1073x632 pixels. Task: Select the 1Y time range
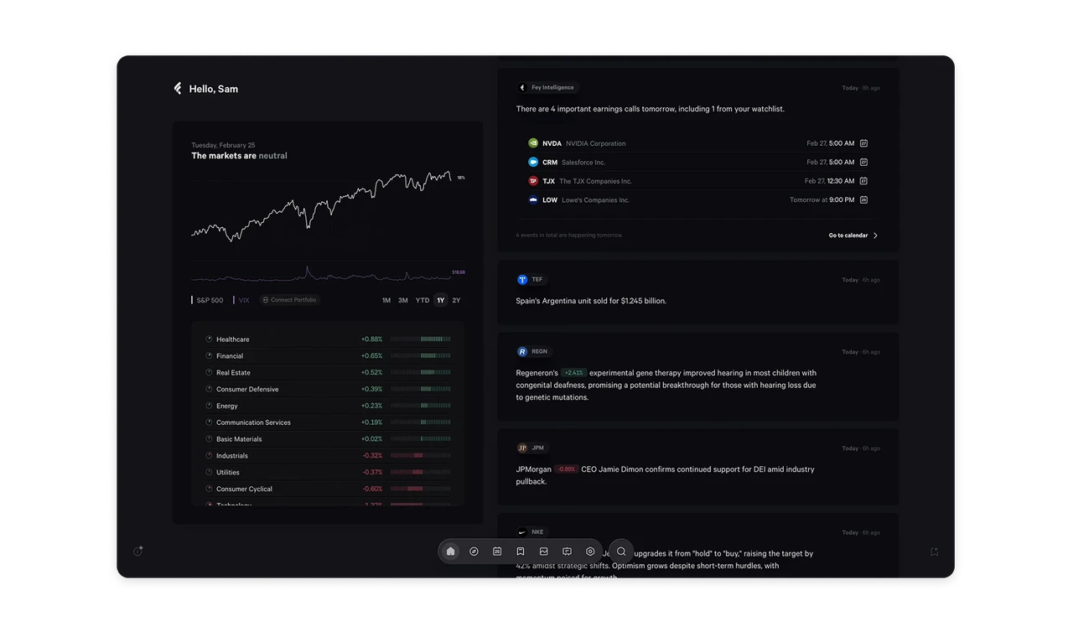tap(441, 300)
